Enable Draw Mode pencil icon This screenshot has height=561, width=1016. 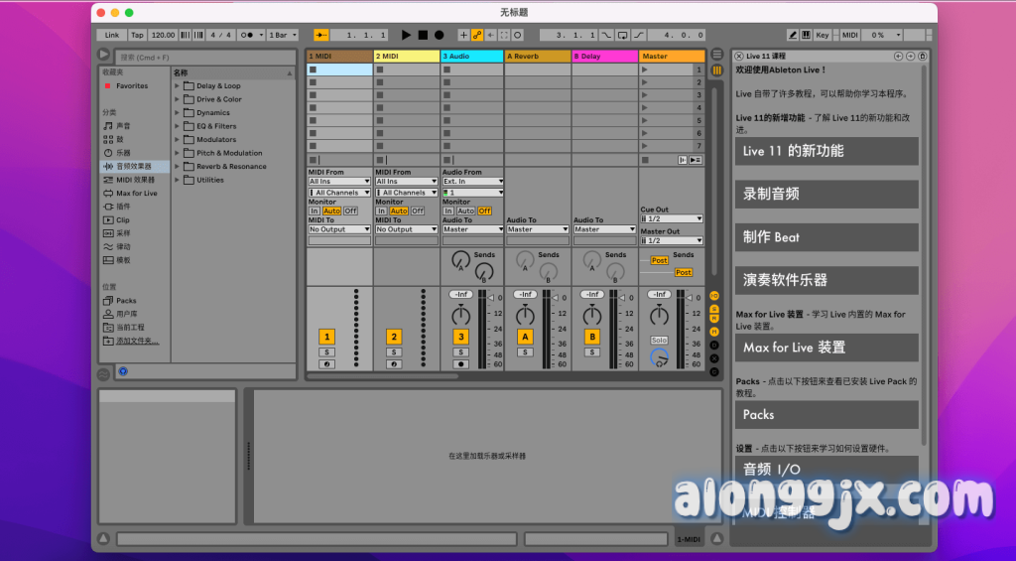(793, 35)
